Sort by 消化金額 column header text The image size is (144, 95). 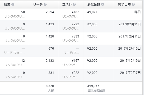(94, 4)
